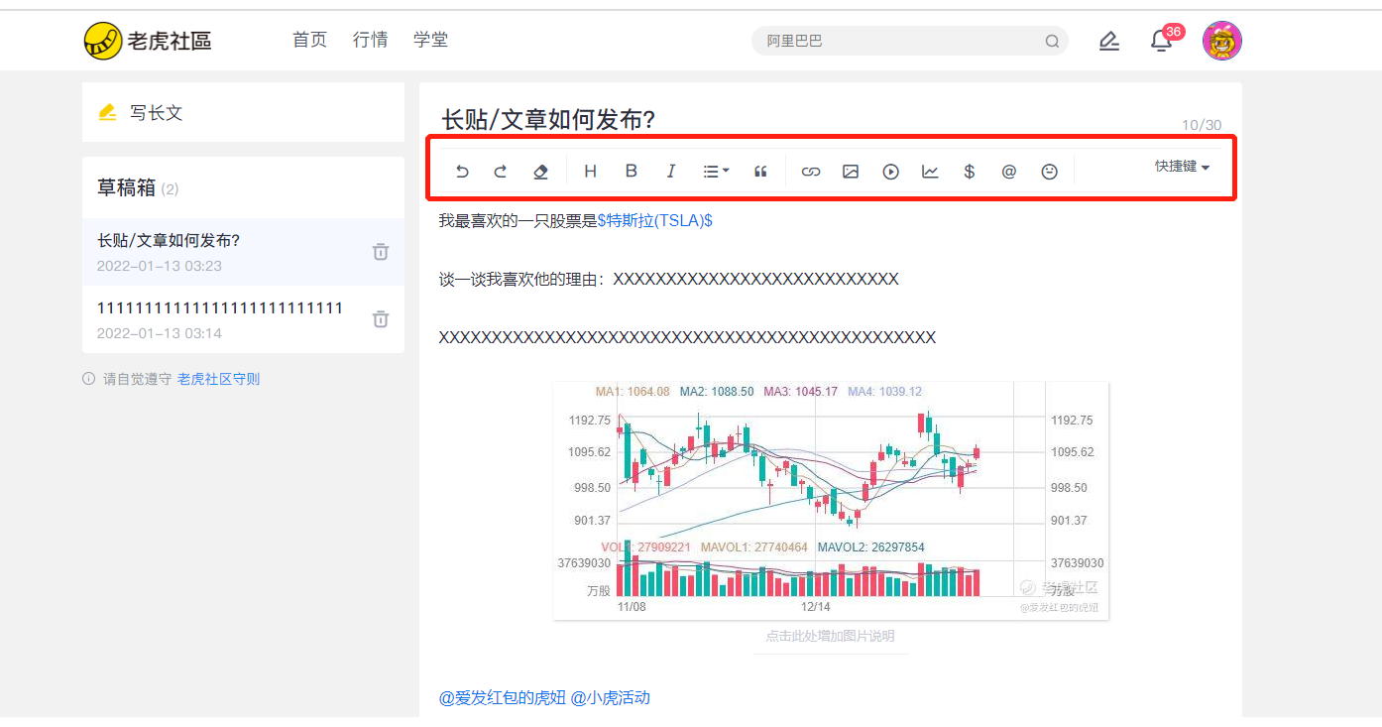This screenshot has width=1382, height=727.
Task: Insert a block quote
Action: 760,172
